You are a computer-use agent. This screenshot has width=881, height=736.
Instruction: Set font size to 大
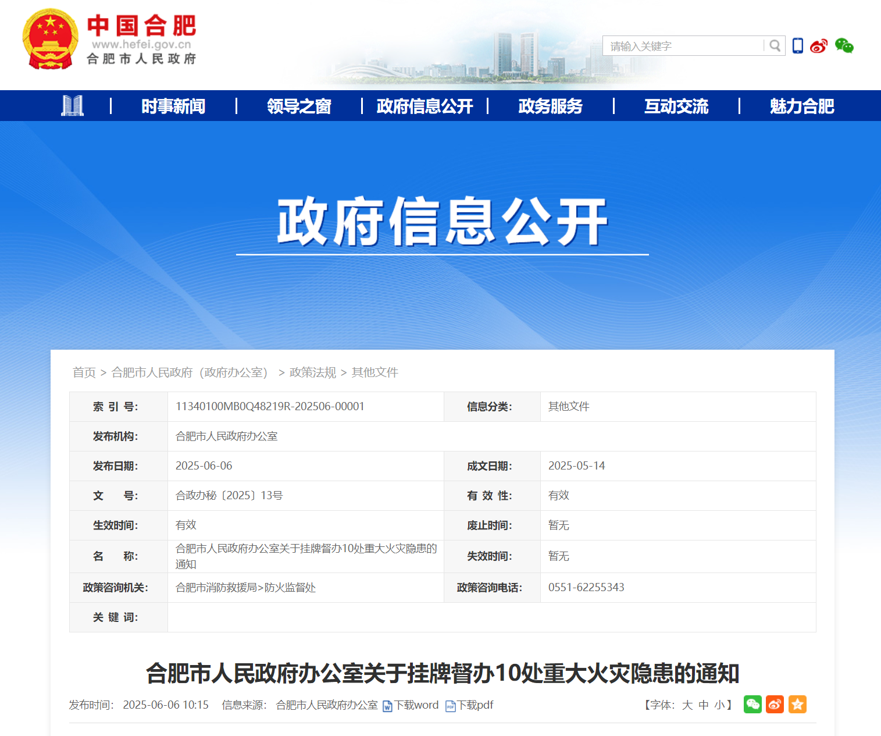687,705
